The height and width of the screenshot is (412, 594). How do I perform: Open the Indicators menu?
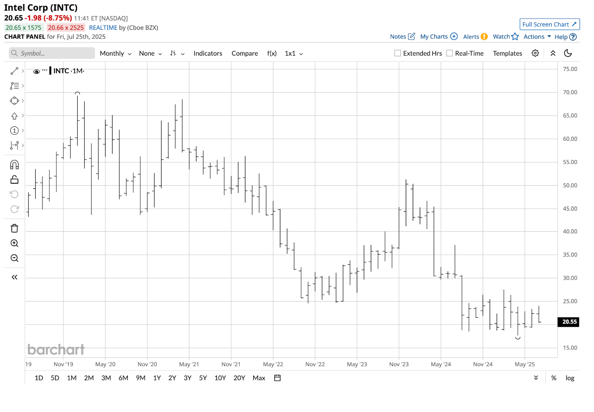(x=208, y=53)
